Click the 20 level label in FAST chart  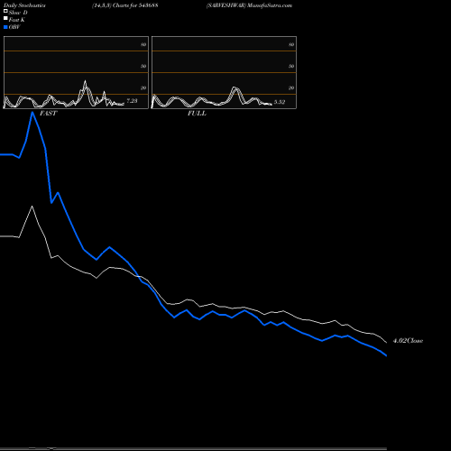[143, 87]
